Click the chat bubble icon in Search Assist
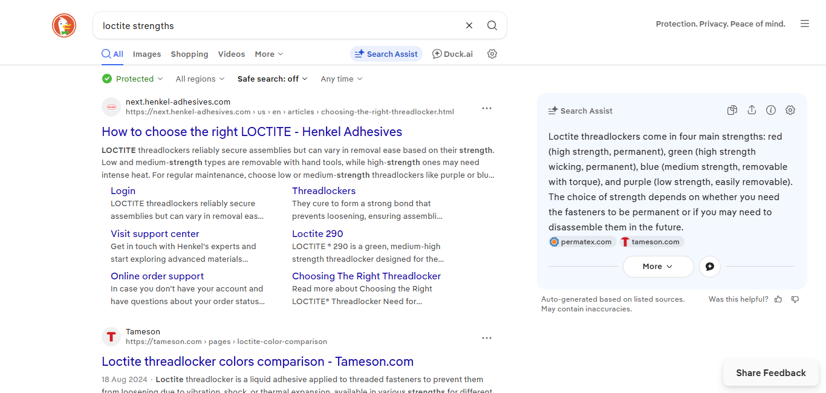 [x=710, y=267]
